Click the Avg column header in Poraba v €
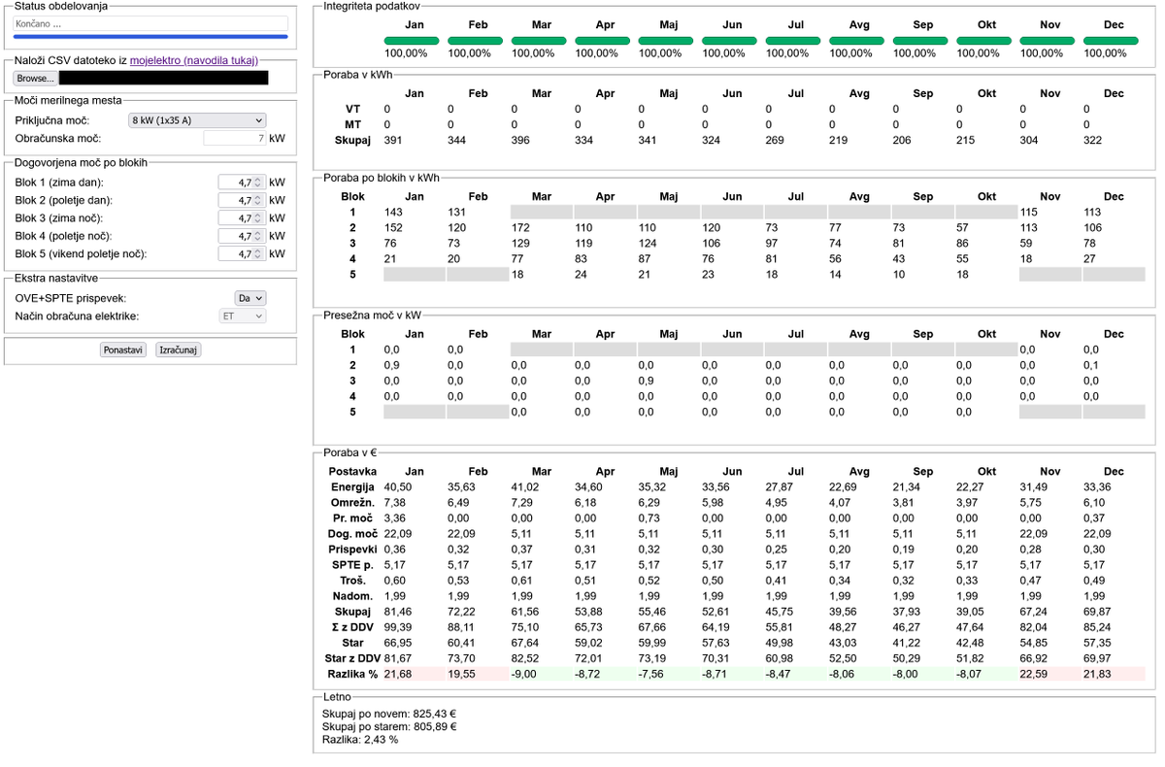The width and height of the screenshot is (1165, 767). [859, 471]
